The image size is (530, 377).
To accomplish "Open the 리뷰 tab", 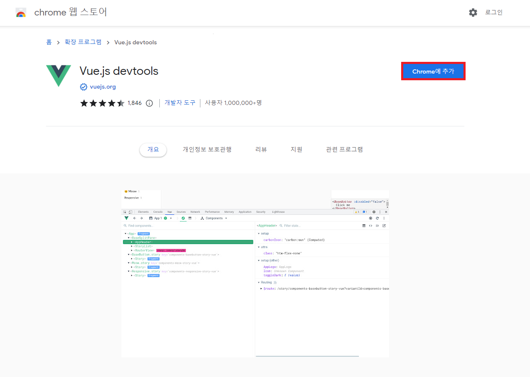I will point(261,149).
